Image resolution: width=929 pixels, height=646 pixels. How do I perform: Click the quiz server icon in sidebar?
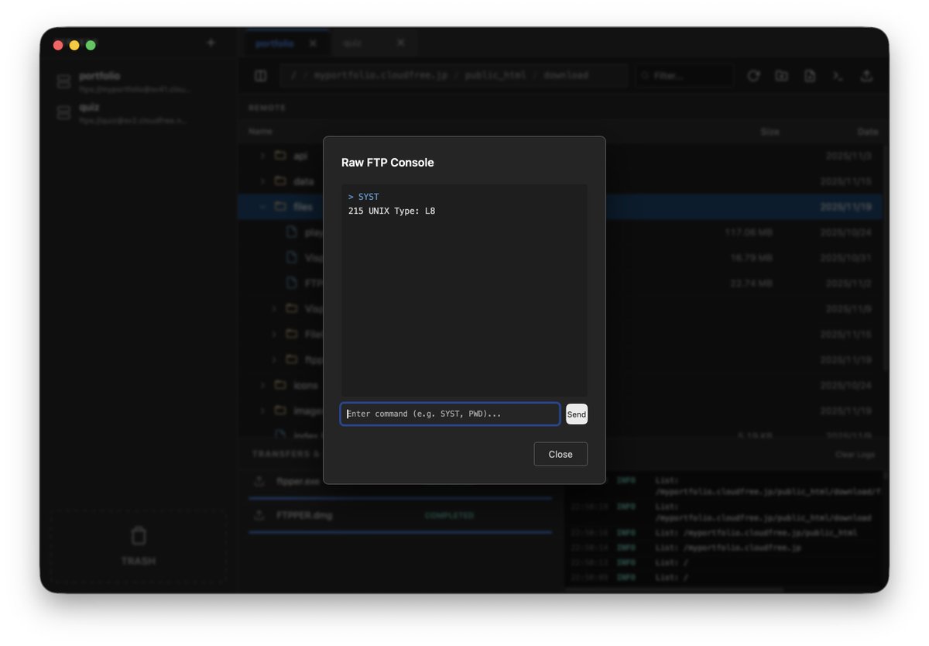pyautogui.click(x=63, y=113)
